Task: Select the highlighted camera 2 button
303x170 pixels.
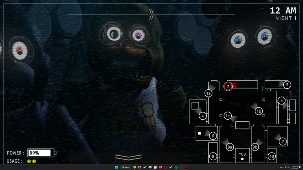Action: click(x=228, y=86)
